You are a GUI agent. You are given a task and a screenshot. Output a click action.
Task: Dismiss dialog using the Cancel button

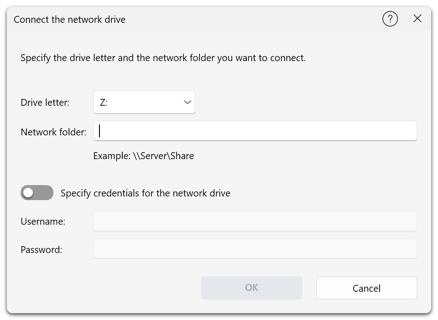[x=366, y=288]
